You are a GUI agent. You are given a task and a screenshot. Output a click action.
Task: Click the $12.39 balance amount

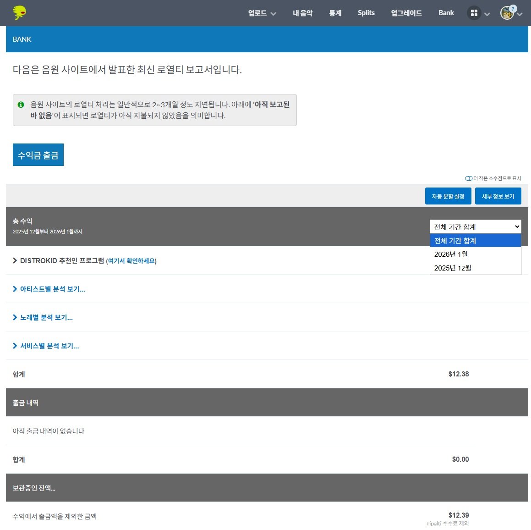[459, 515]
